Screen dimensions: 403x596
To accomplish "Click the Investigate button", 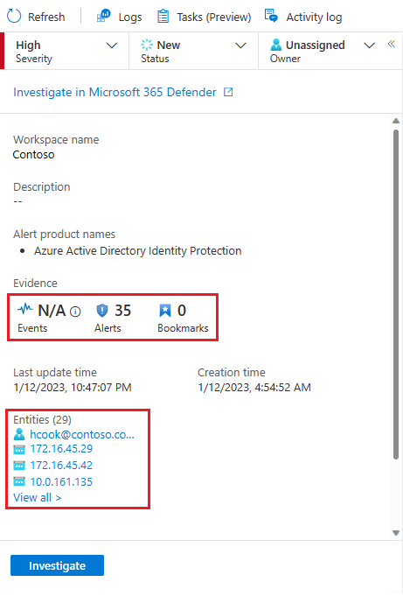I will [x=58, y=565].
